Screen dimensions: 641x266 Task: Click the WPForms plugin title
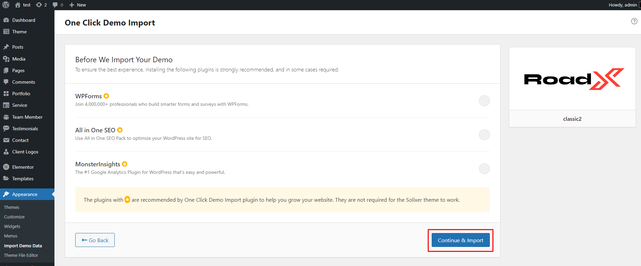pos(89,96)
